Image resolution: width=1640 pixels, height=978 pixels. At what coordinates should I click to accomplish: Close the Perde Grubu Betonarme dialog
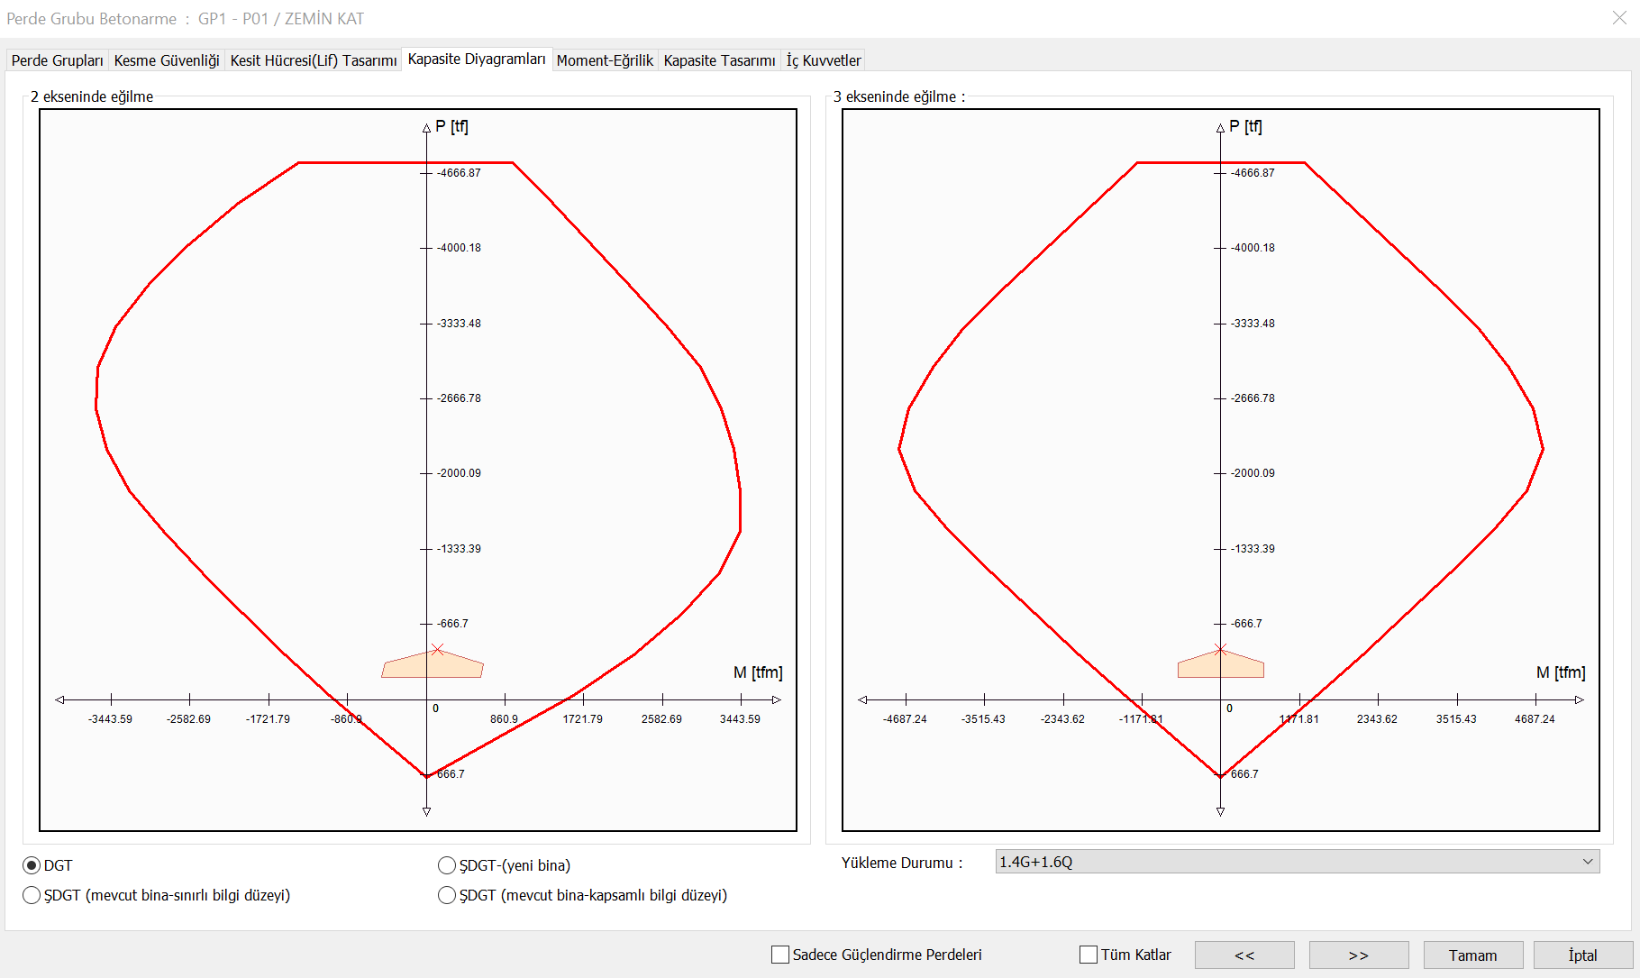point(1618,18)
